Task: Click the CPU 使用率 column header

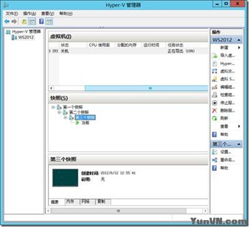Action: click(101, 45)
